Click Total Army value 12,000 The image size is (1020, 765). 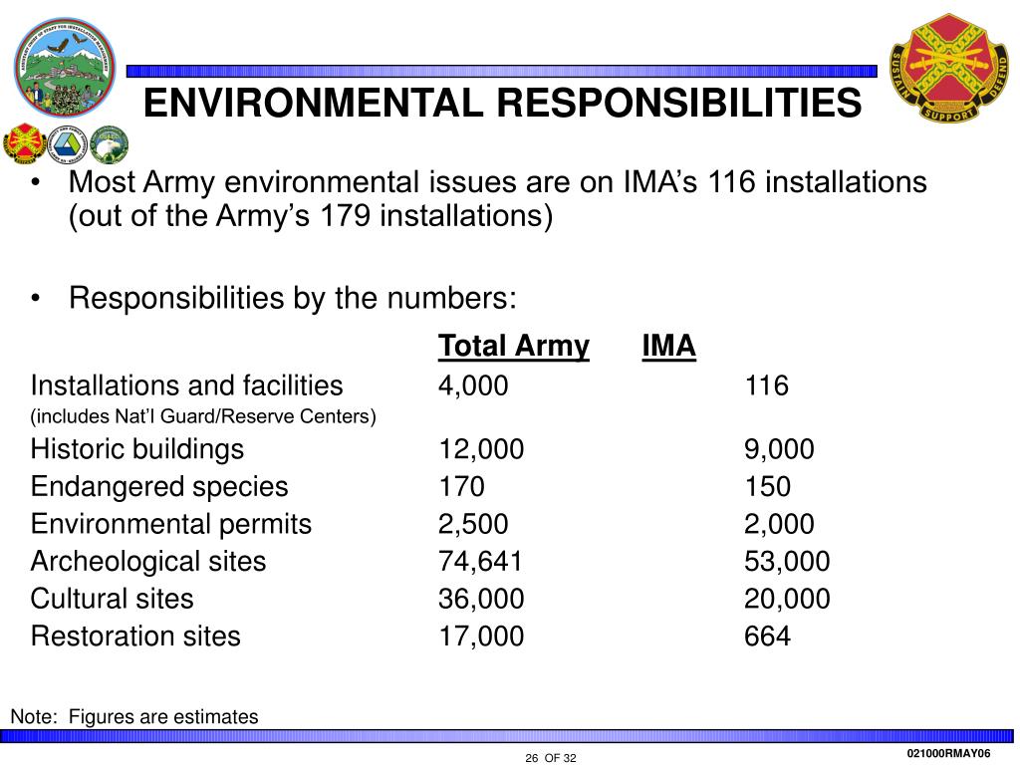click(x=481, y=449)
